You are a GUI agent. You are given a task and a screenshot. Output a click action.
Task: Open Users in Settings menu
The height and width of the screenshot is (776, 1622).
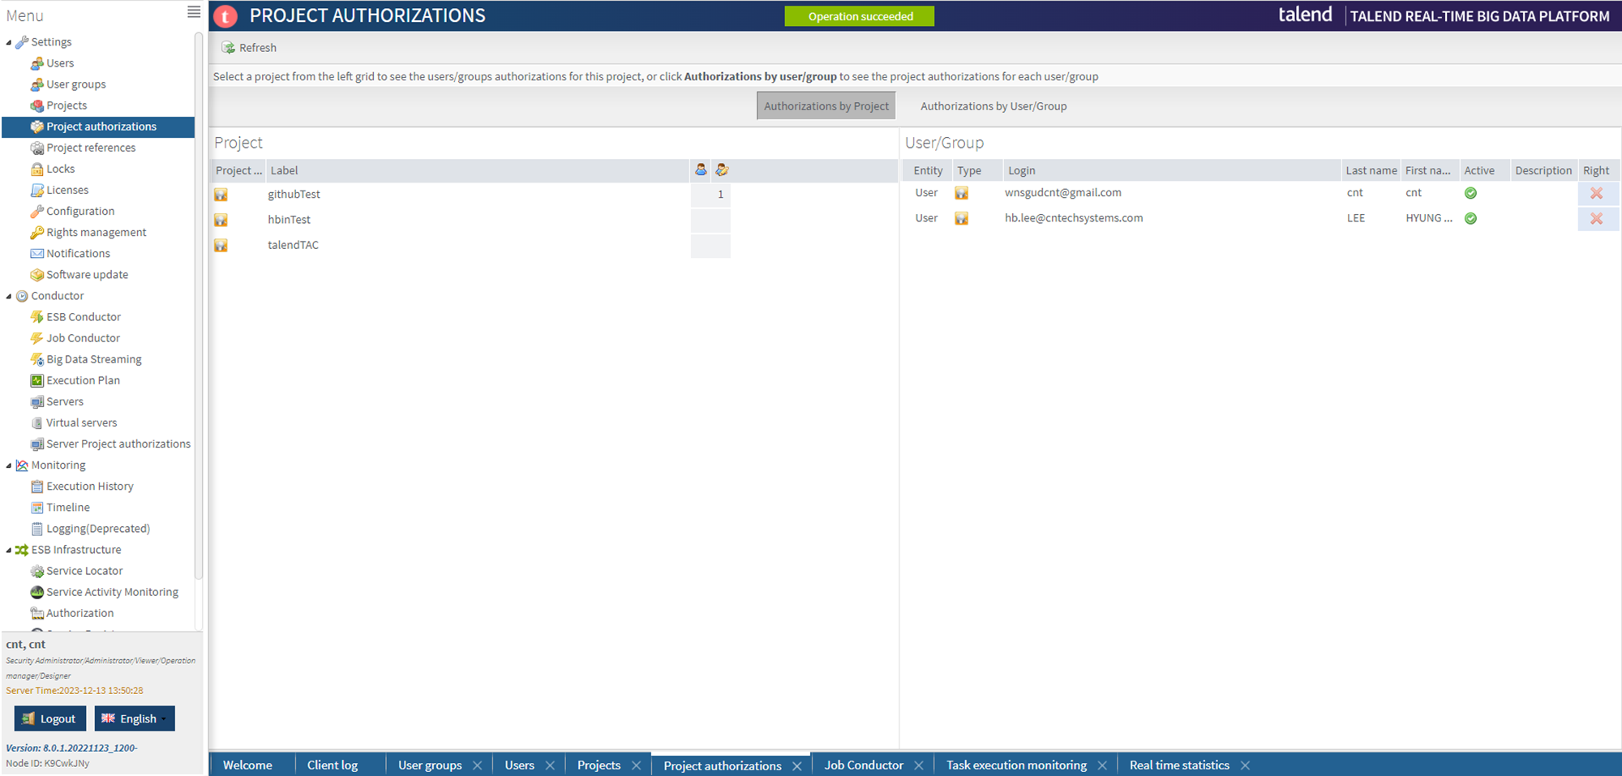60,63
